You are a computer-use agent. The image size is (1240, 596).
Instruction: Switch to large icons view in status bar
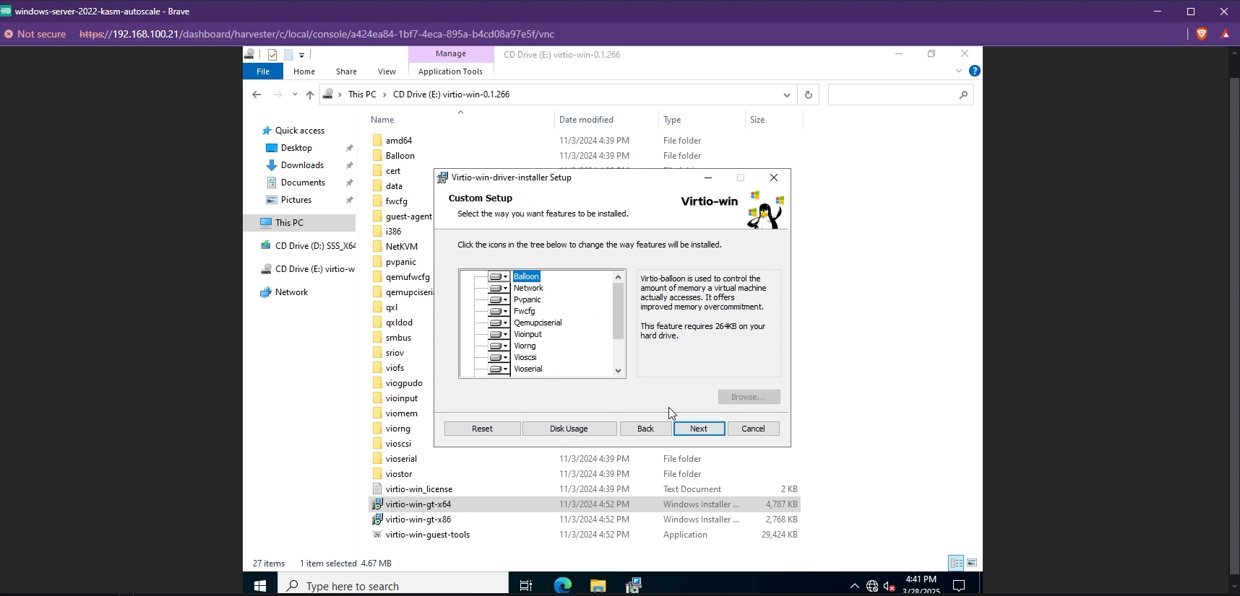coord(972,563)
